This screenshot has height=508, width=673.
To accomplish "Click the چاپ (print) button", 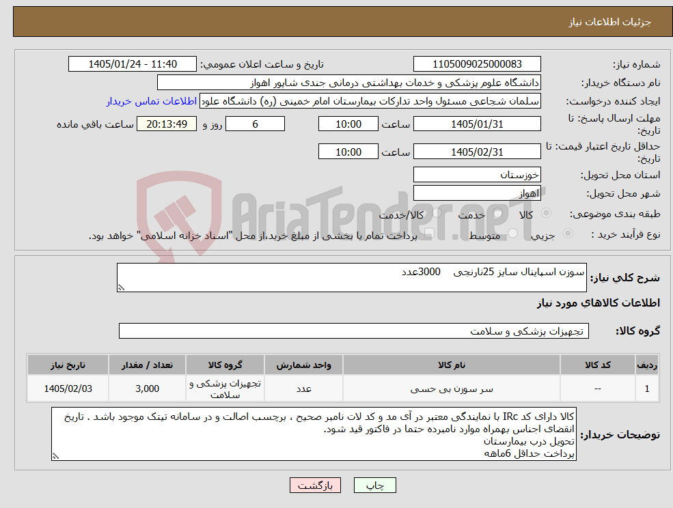I will tap(374, 485).
